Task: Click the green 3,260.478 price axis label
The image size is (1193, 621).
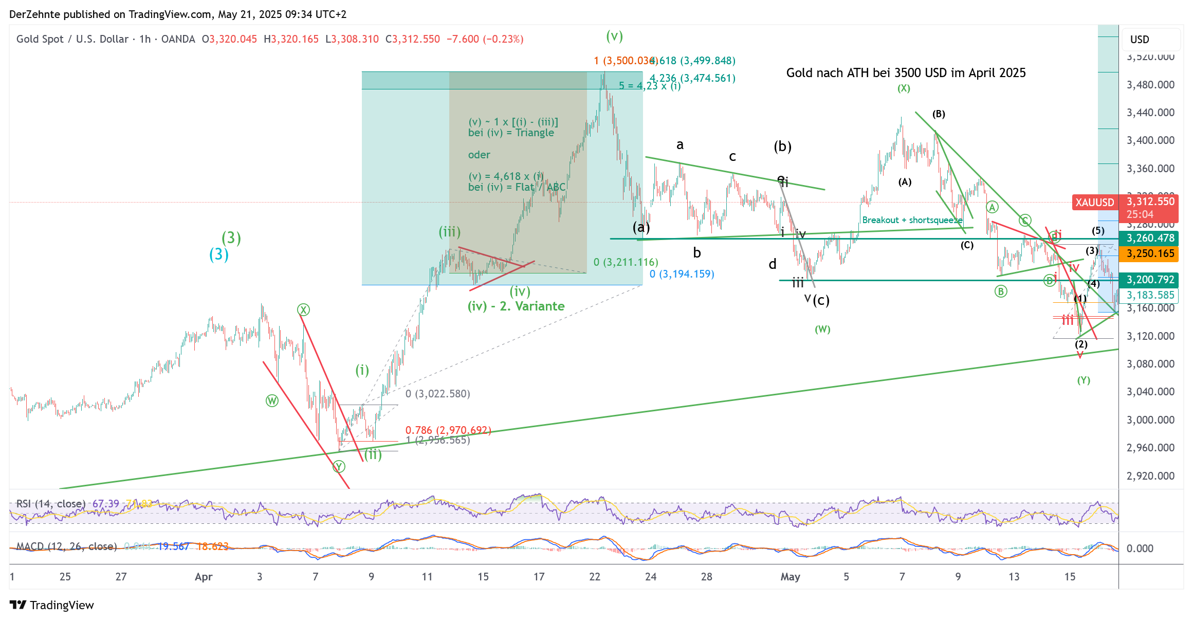Action: [1150, 238]
